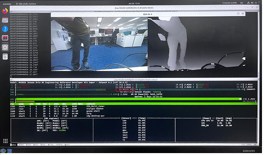This screenshot has width=265, height=155.
Task: Close the ZED ID: 0 window
Action: (243, 13)
